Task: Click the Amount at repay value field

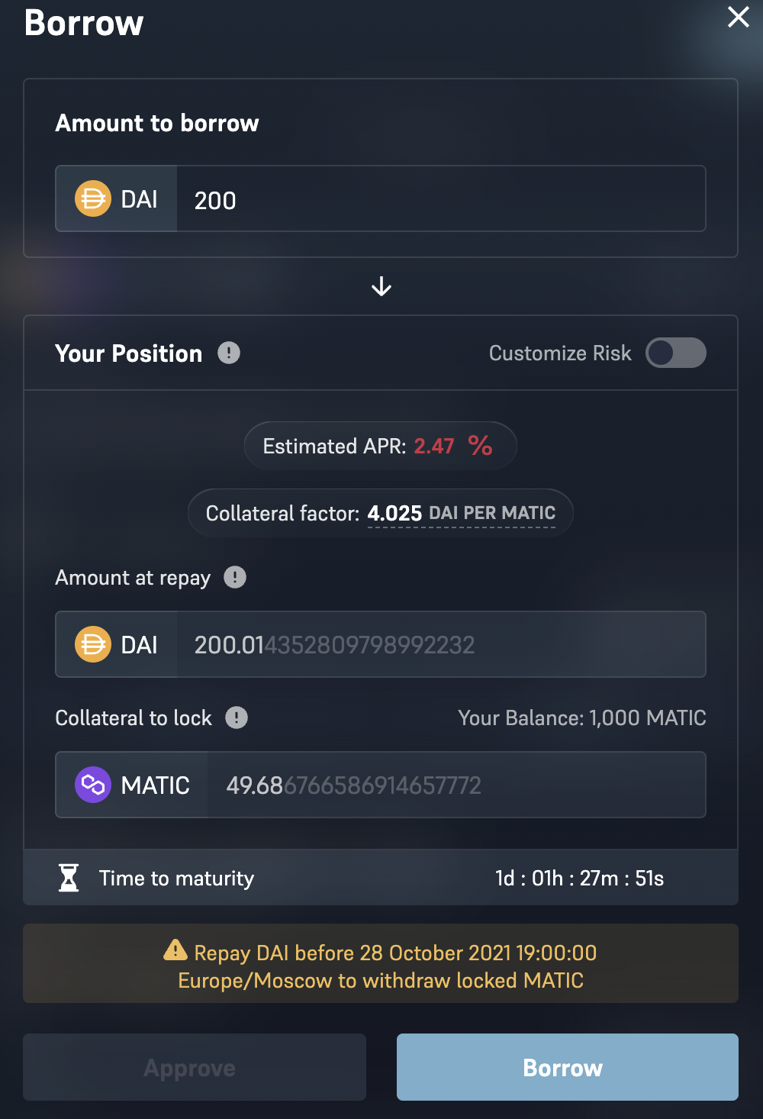Action: pos(441,644)
